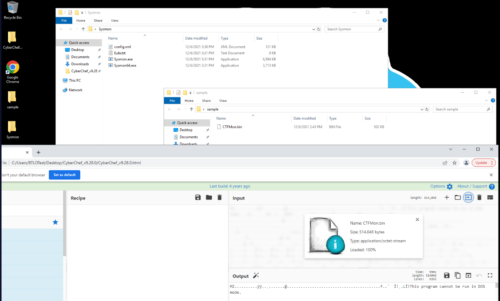Open file as input in CyberChef
Screen dimensions: 500x301
[x=468, y=197]
